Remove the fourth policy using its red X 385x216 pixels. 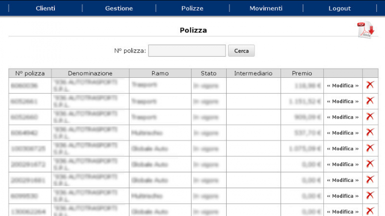[370, 132]
